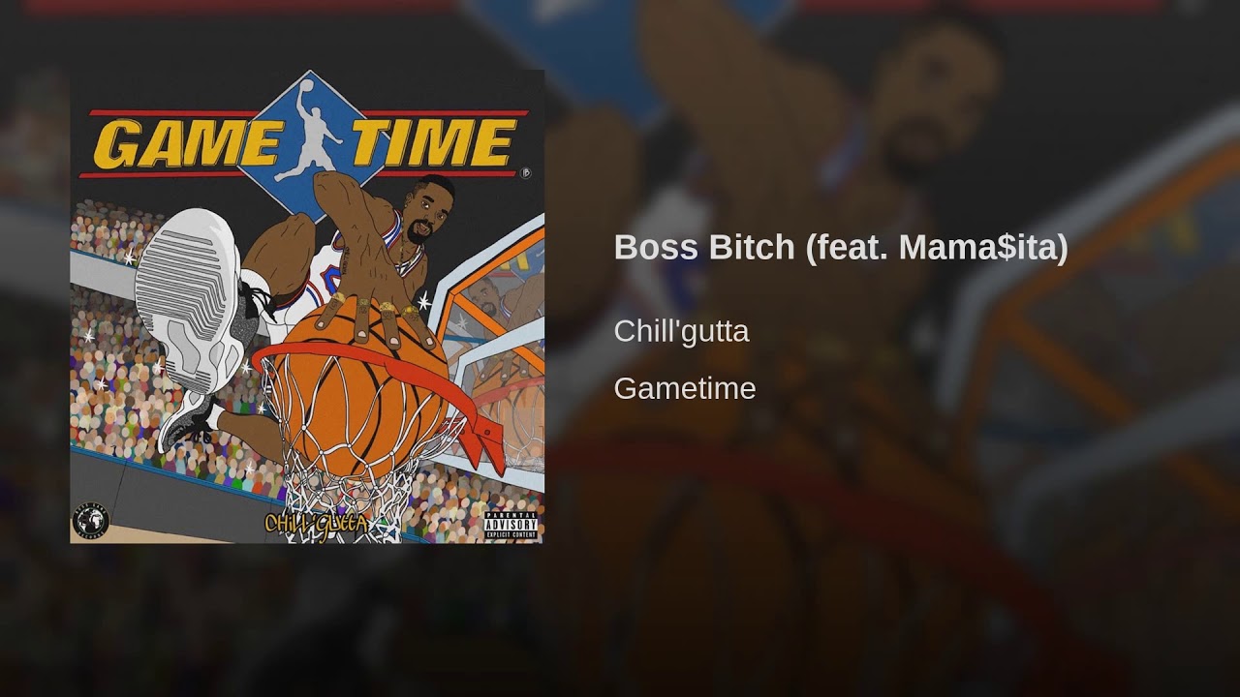Click the Parental Advisory explicit content label
The width and height of the screenshot is (1240, 697).
point(511,524)
